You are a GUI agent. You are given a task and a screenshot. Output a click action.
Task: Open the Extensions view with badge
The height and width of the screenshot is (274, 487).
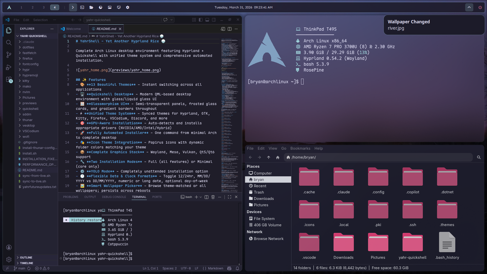click(9, 79)
